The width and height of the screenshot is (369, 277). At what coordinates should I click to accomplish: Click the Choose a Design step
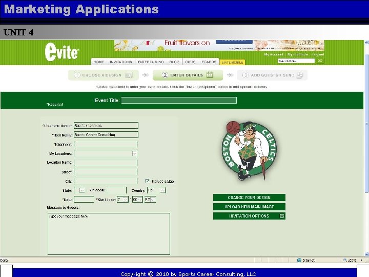[x=104, y=75]
